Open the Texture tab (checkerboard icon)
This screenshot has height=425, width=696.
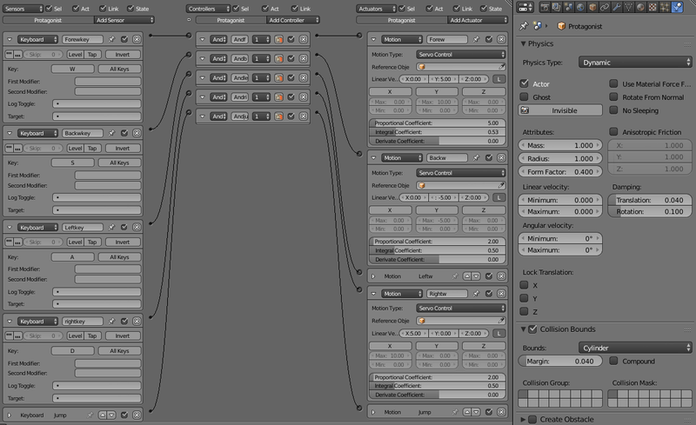pos(652,7)
